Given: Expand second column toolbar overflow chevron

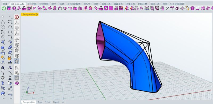Looking at the screenshot, I should (x=11, y=98).
